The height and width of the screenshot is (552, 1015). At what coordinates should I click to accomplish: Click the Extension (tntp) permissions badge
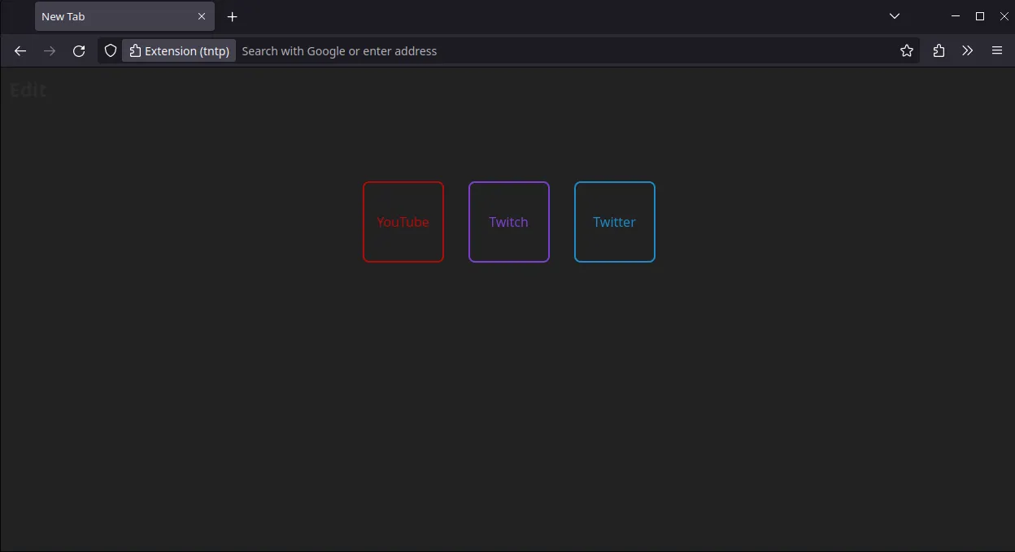tap(179, 50)
